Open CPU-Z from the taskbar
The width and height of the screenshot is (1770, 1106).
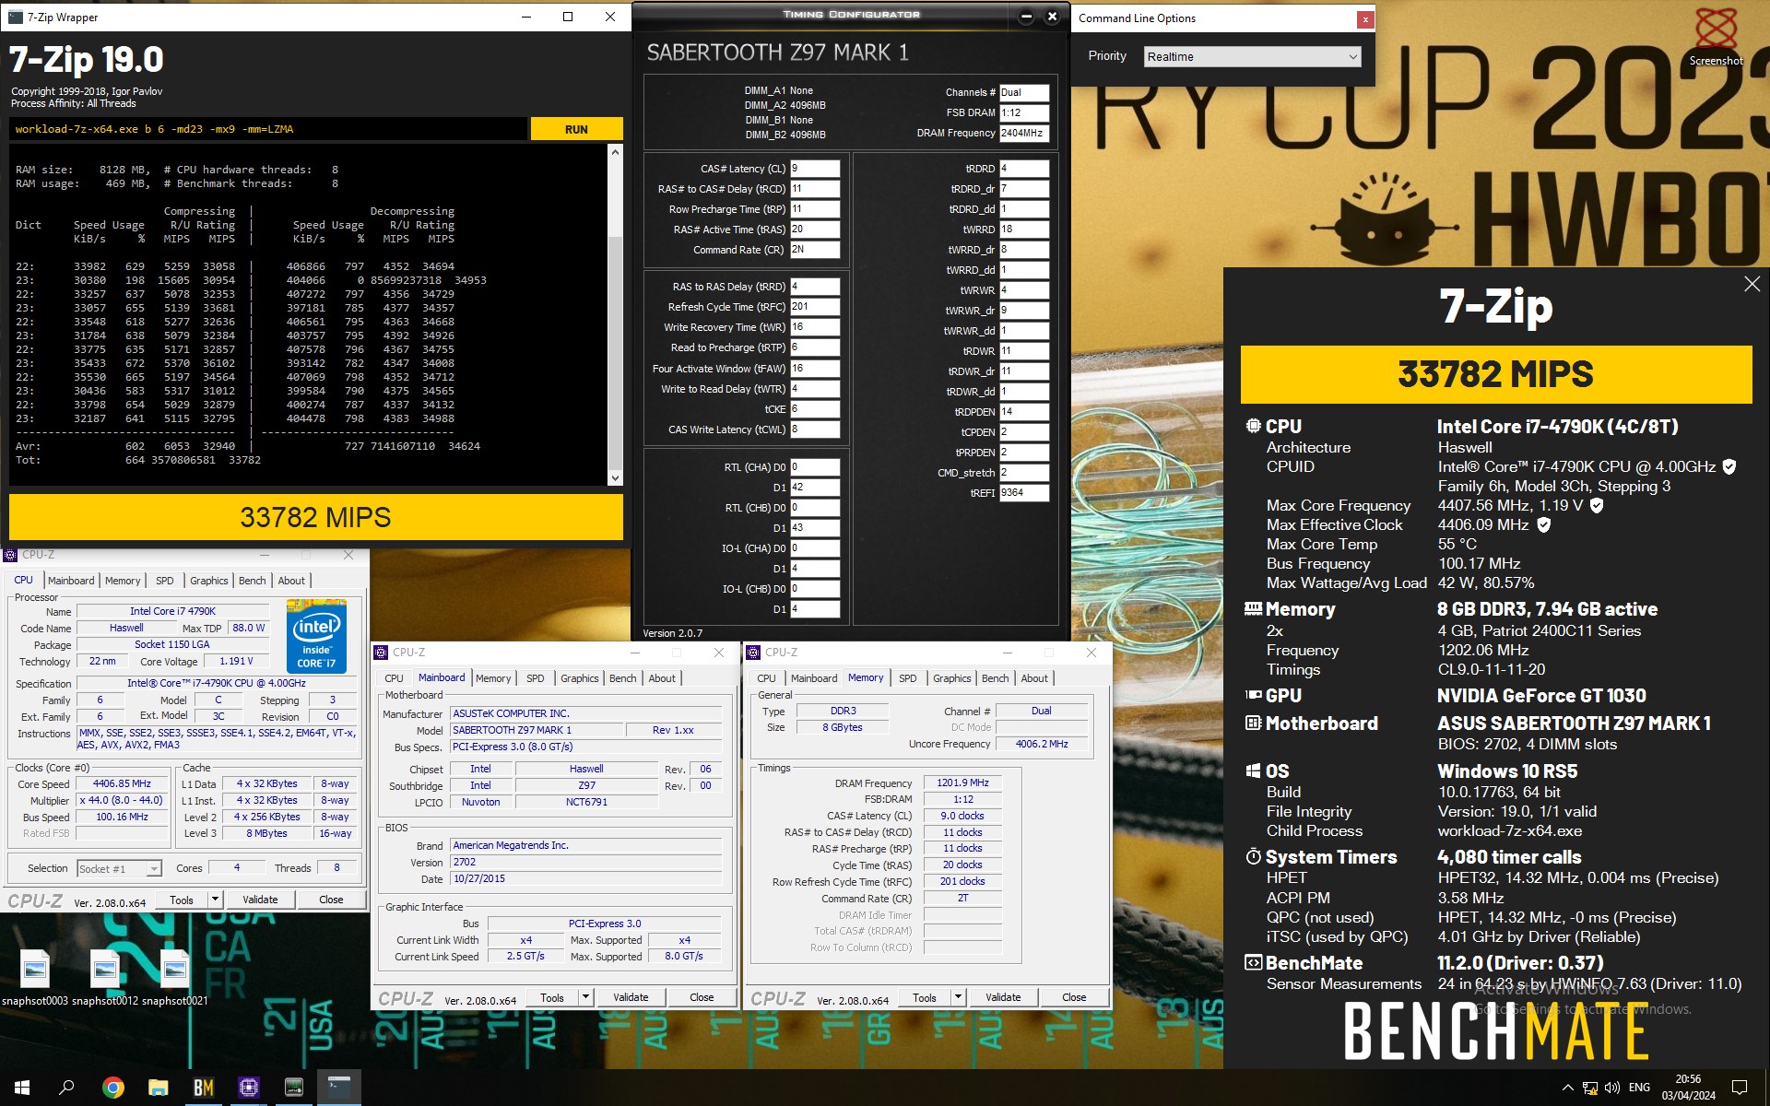coord(249,1088)
